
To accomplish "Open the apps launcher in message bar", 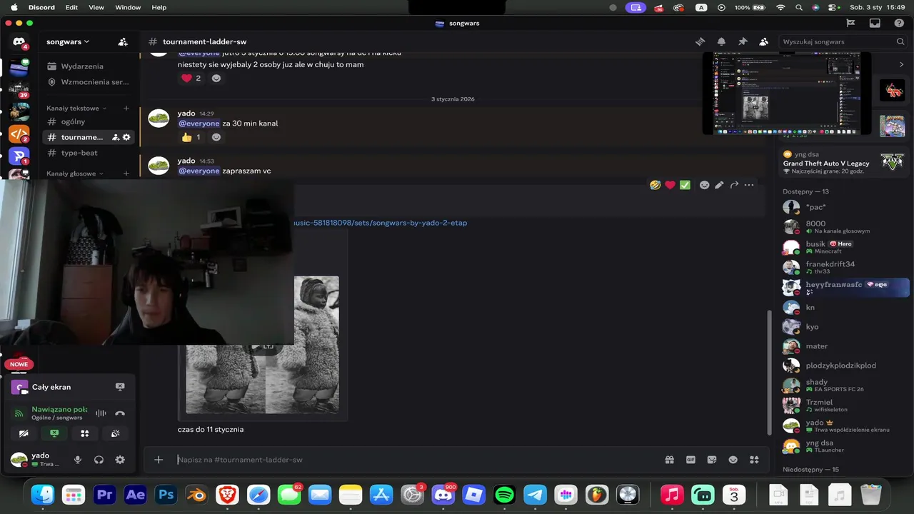I will (x=754, y=460).
